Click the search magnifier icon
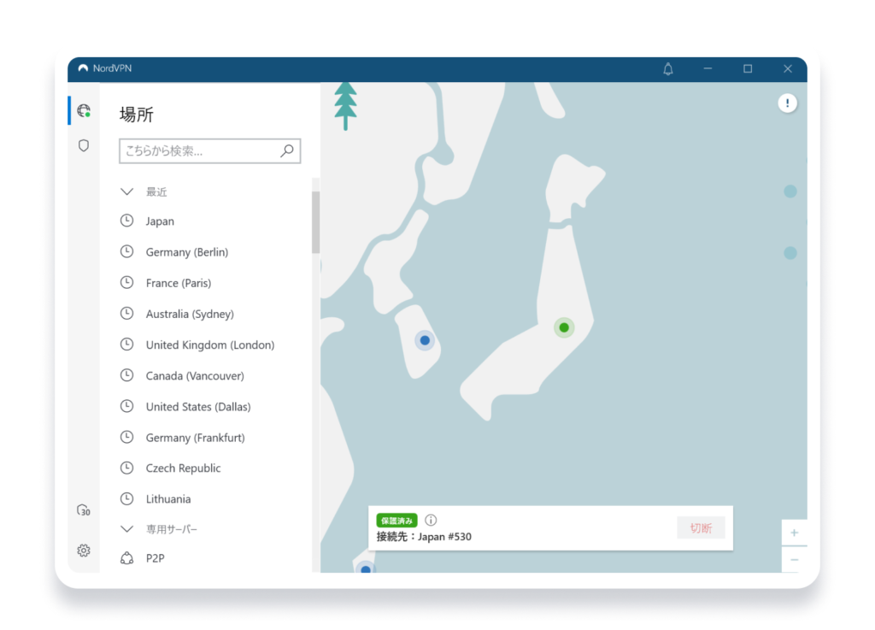This screenshot has height=630, width=875. tap(287, 150)
